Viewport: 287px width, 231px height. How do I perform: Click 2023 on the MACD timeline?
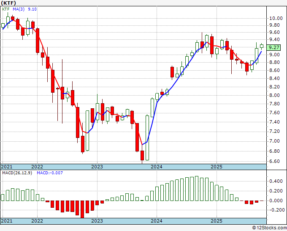click(x=97, y=221)
